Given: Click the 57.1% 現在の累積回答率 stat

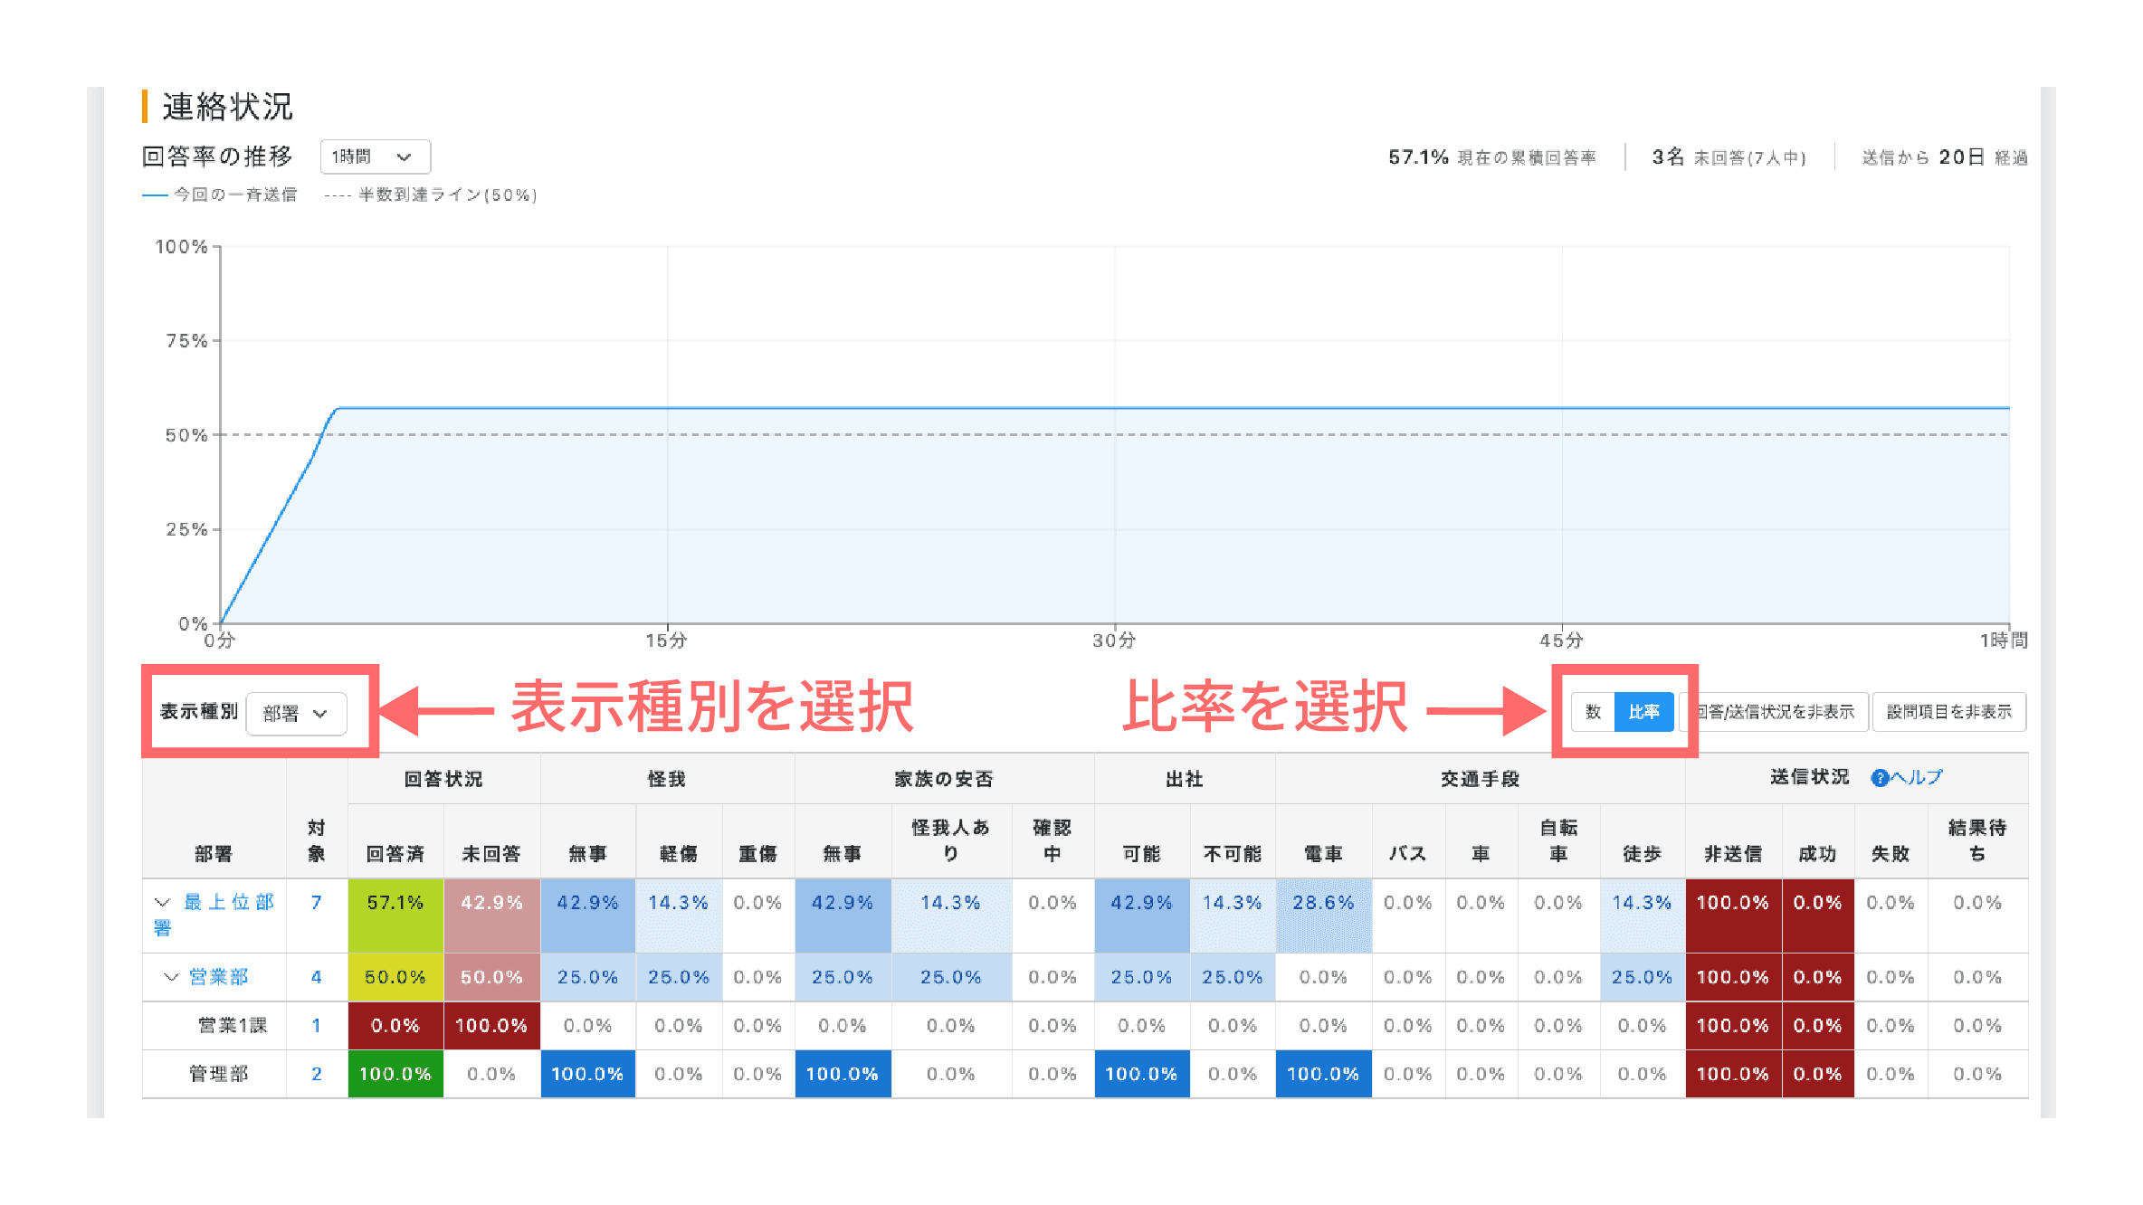Looking at the screenshot, I should [1492, 157].
